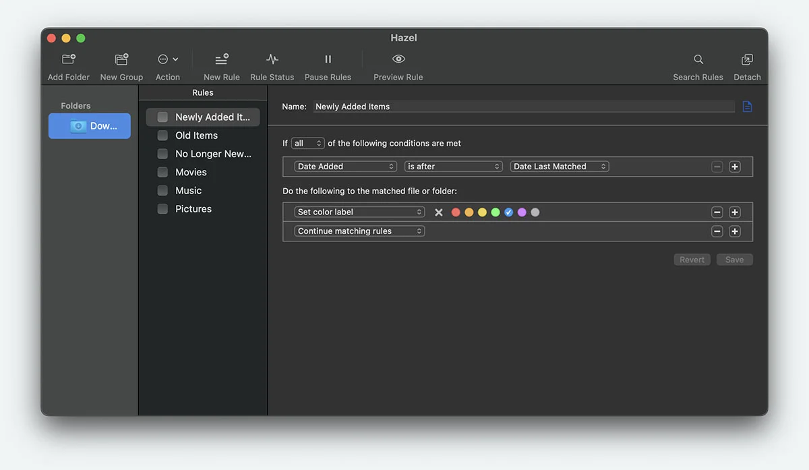The height and width of the screenshot is (470, 809).
Task: Open the Action menu in toolbar
Action: point(168,59)
